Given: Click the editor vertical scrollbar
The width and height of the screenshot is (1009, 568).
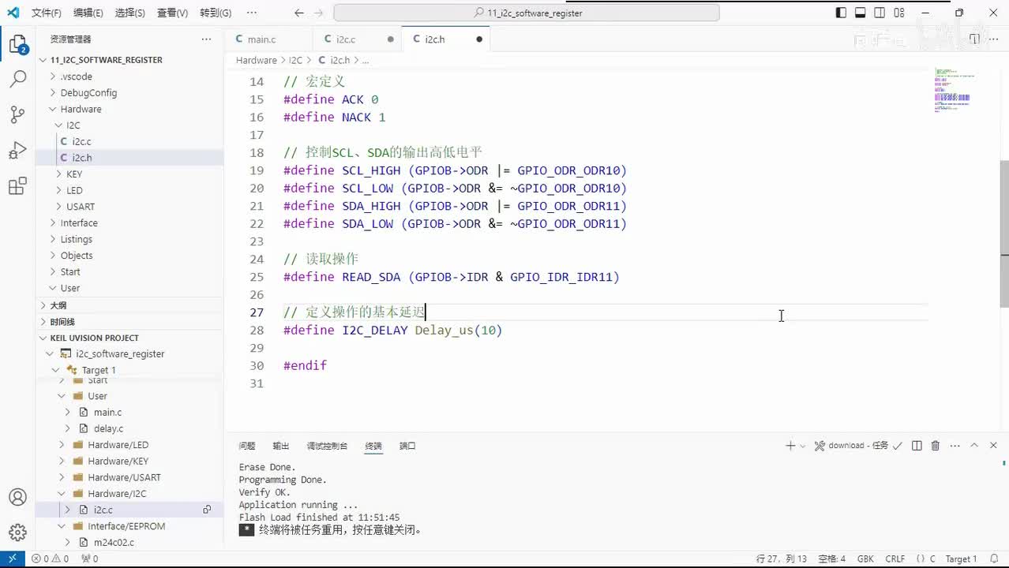Looking at the screenshot, I should (x=1004, y=234).
